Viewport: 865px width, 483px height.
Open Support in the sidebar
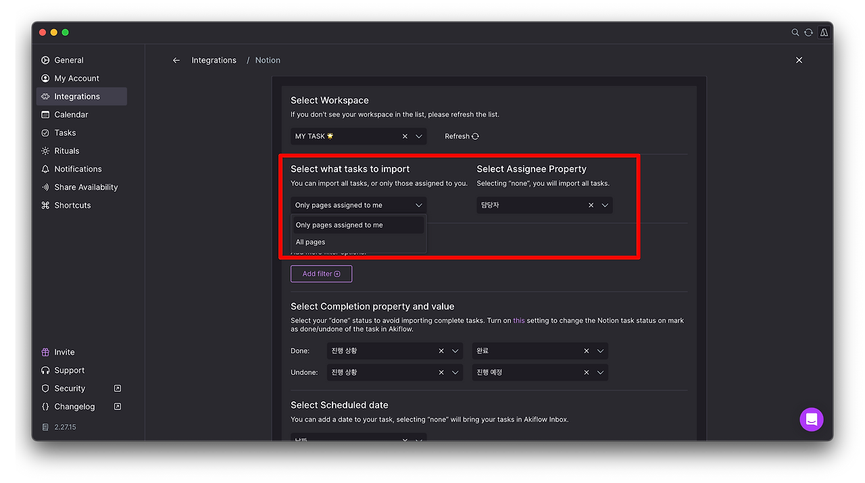point(82,370)
